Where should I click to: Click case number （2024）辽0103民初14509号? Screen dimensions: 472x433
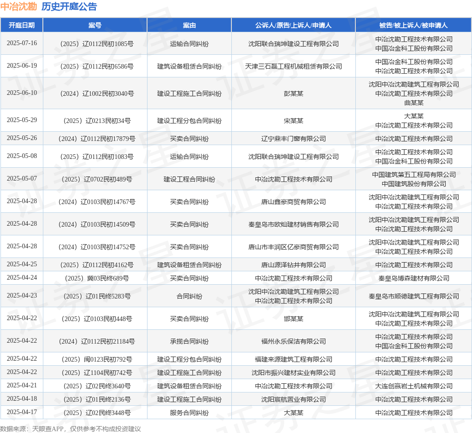[x=97, y=224]
